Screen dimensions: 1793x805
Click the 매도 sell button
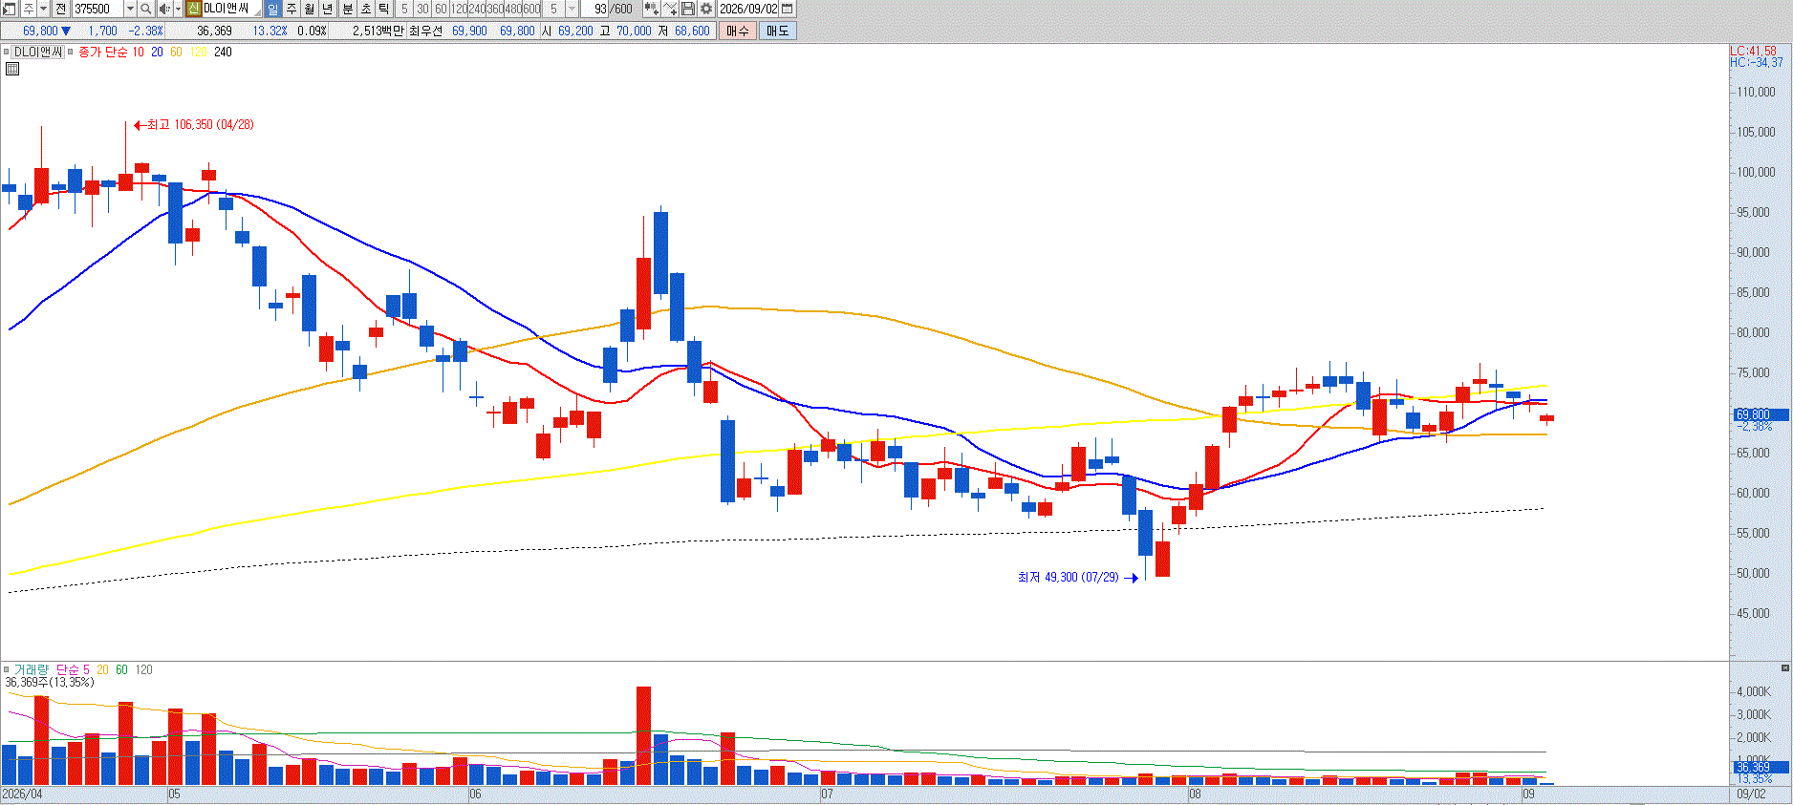click(778, 31)
